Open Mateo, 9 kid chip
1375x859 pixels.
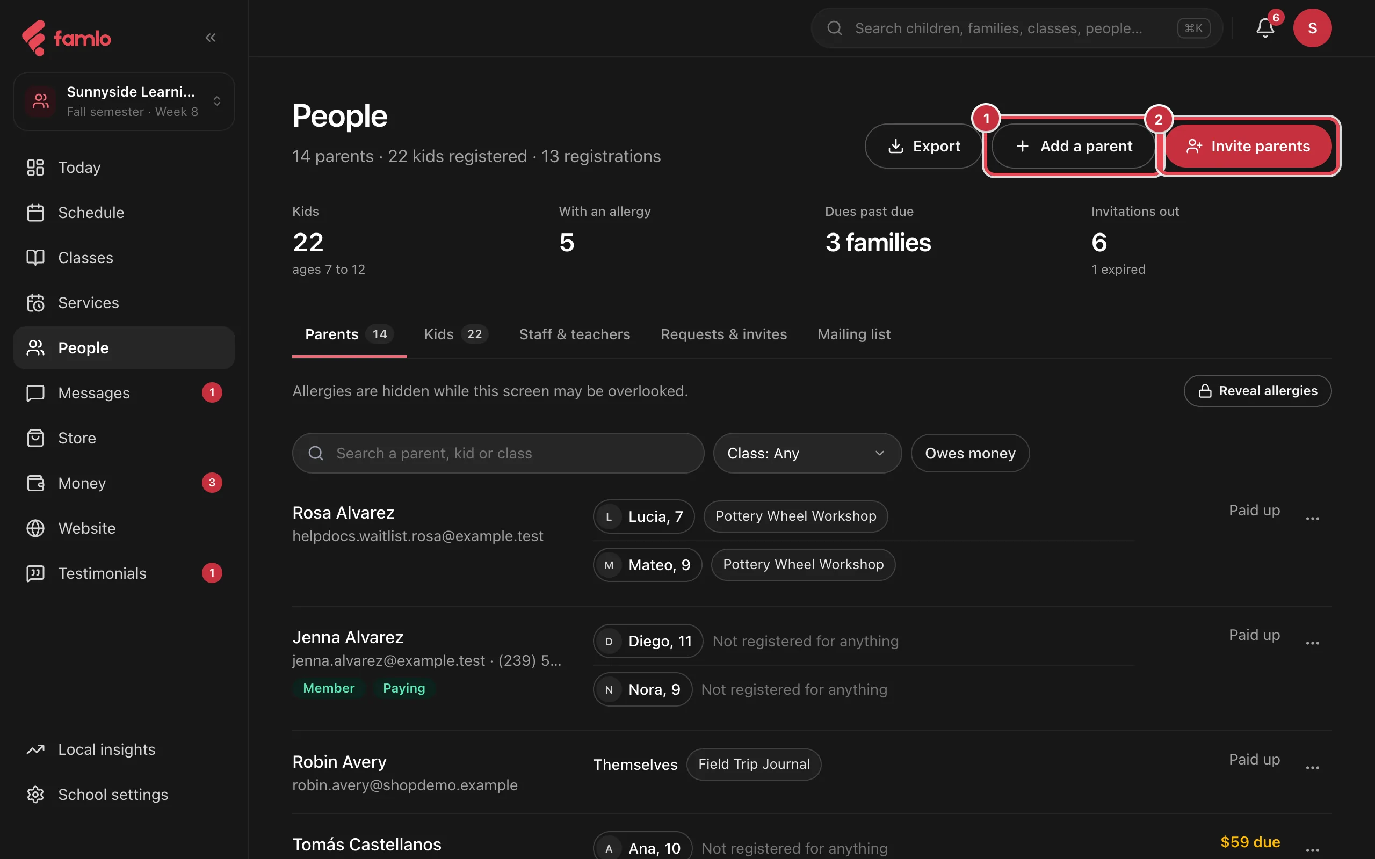pyautogui.click(x=648, y=565)
